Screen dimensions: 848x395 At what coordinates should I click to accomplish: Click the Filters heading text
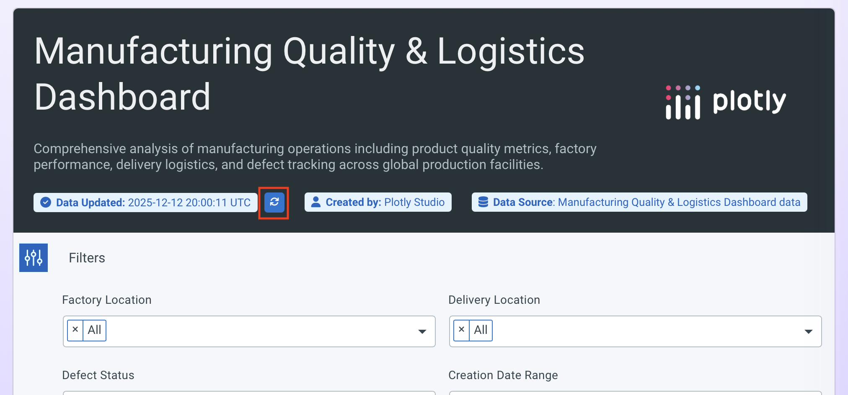coord(87,258)
